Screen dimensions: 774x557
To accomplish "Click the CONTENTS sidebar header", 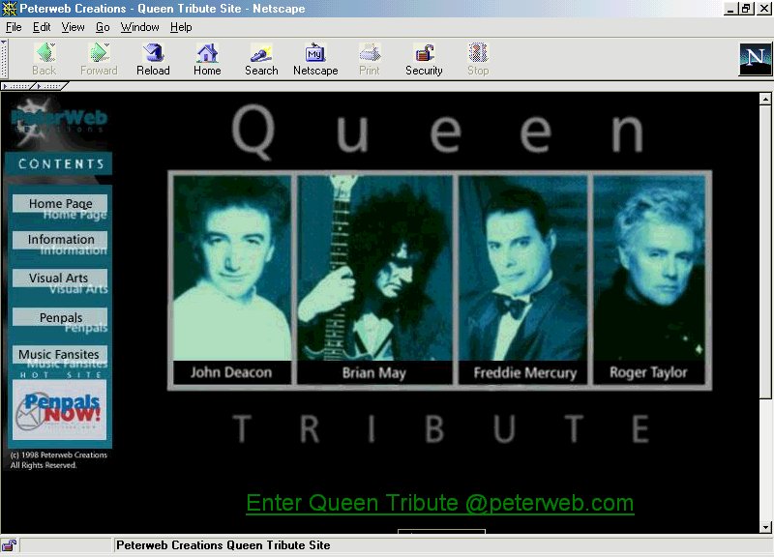I will click(x=60, y=163).
